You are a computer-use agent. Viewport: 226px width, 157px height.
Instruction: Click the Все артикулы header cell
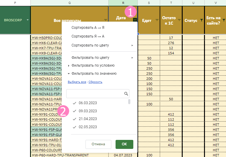coord(70,20)
